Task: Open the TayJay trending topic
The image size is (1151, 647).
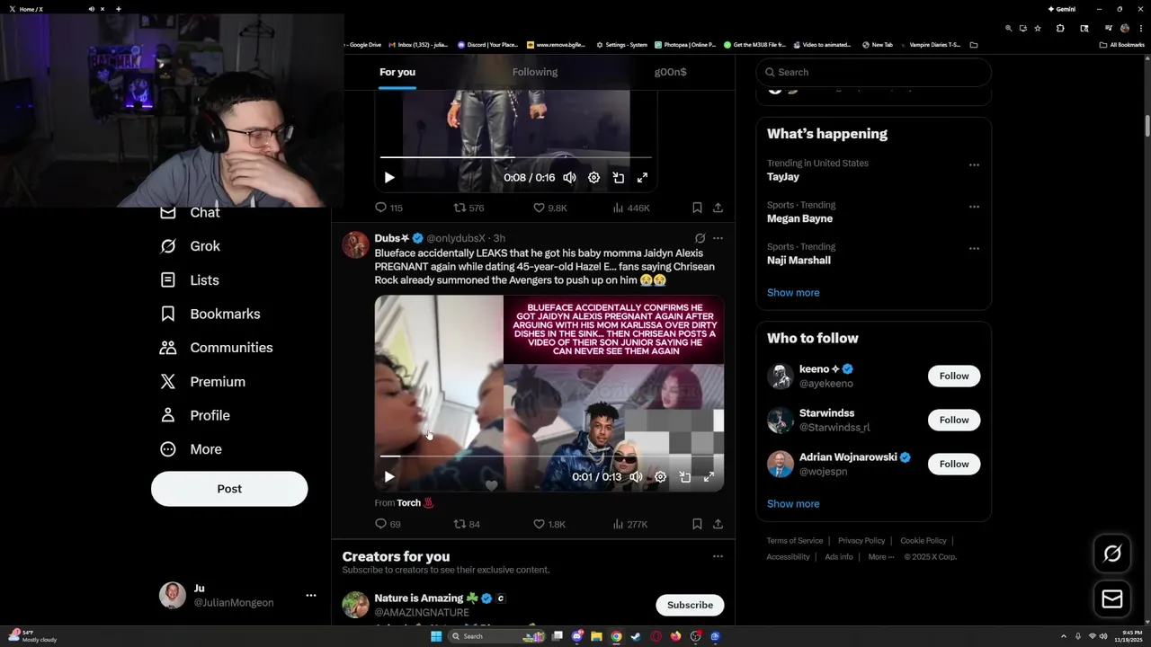Action: click(x=783, y=177)
